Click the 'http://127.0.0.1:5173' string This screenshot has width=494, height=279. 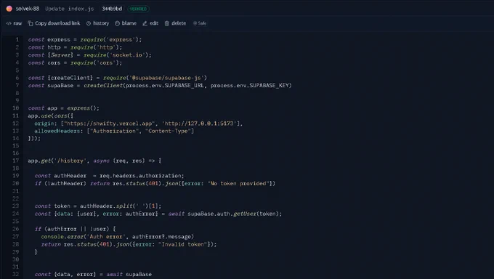(200, 124)
